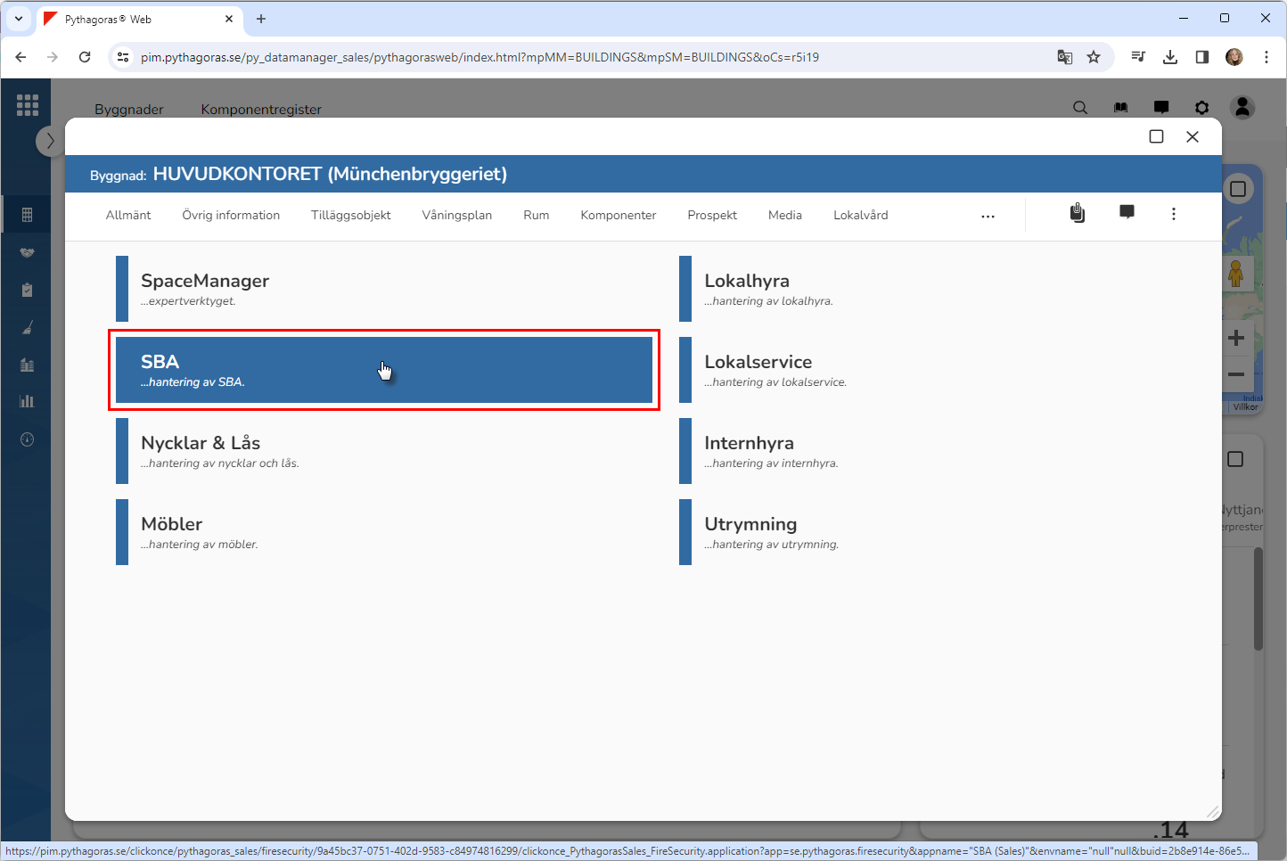The image size is (1287, 861).
Task: Open the Chrome tab search dropdown
Action: pos(19,19)
